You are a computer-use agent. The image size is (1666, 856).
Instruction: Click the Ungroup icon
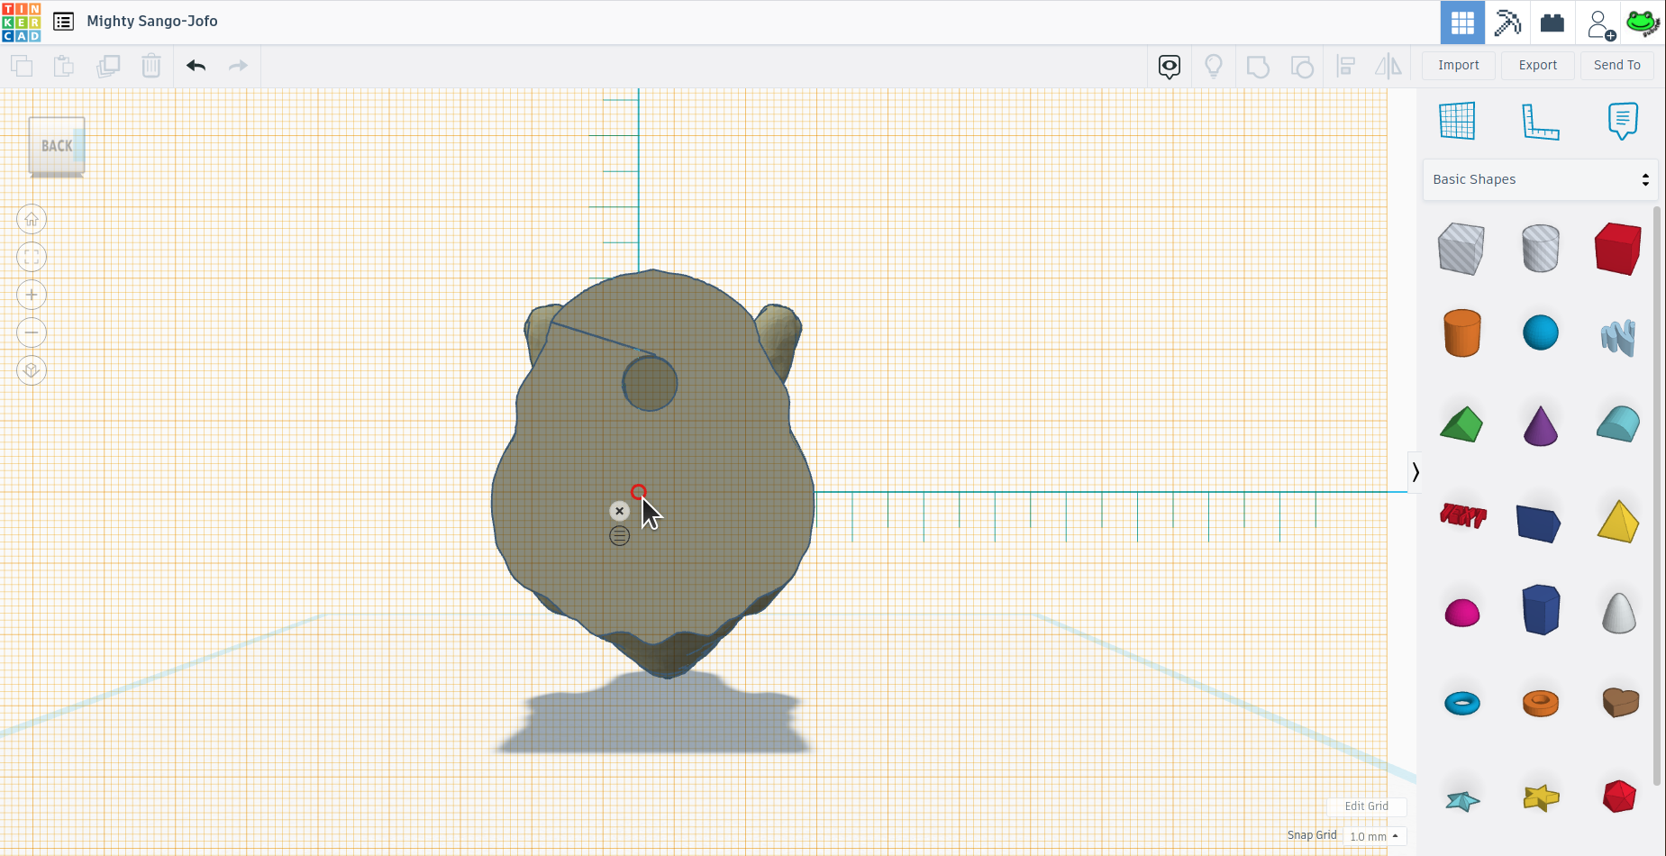point(1303,66)
